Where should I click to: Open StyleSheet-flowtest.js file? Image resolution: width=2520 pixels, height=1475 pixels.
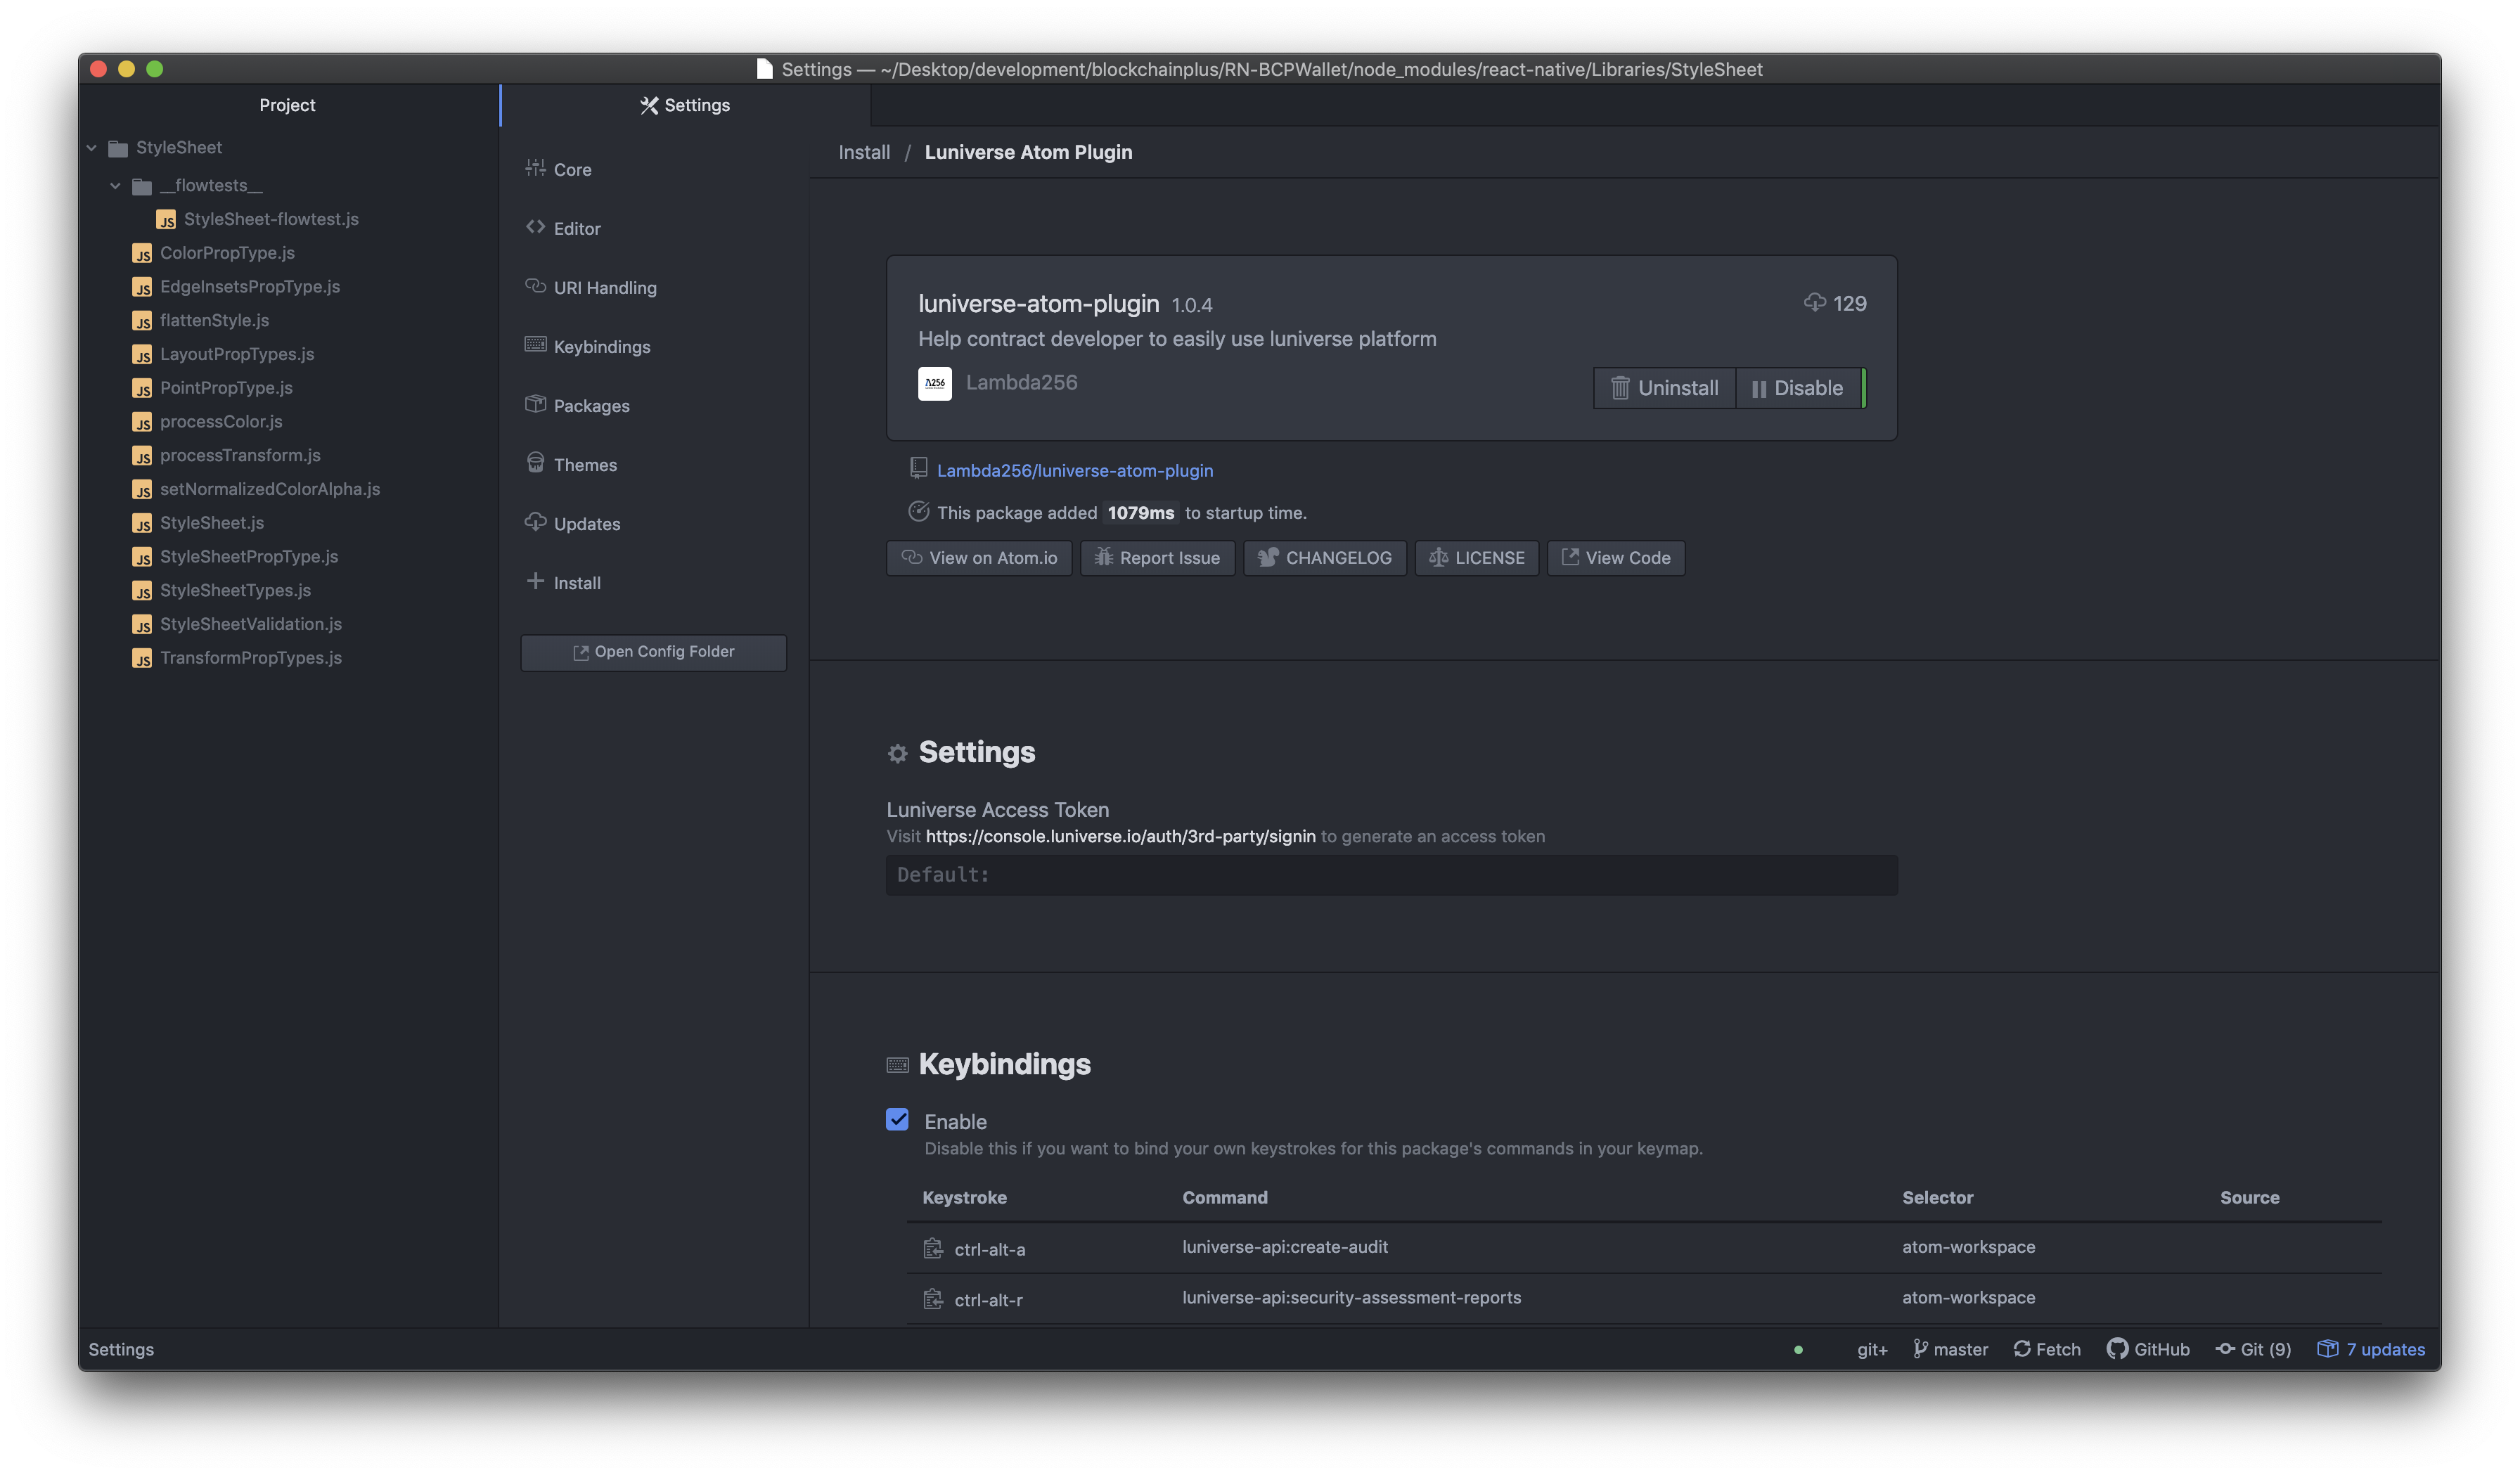(271, 219)
